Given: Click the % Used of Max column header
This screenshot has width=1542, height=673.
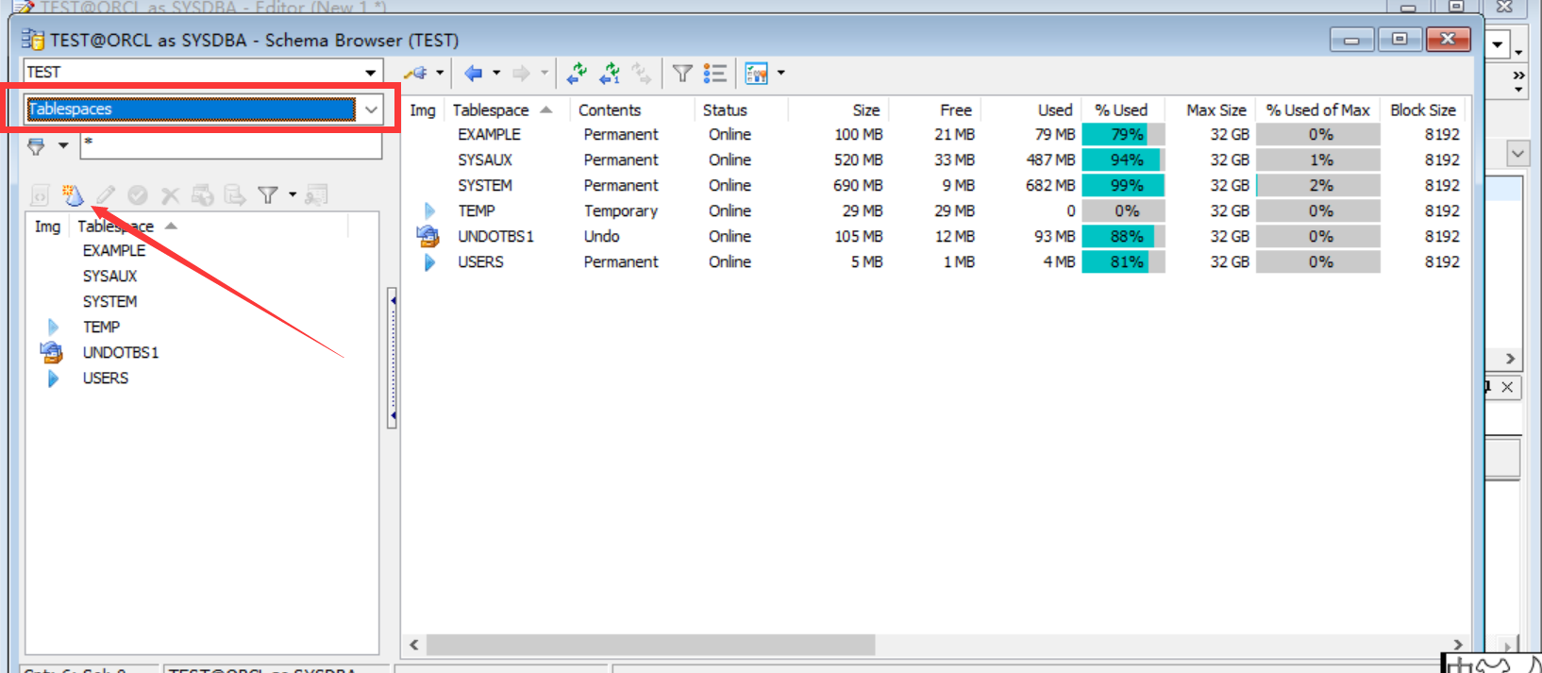Looking at the screenshot, I should click(1317, 110).
